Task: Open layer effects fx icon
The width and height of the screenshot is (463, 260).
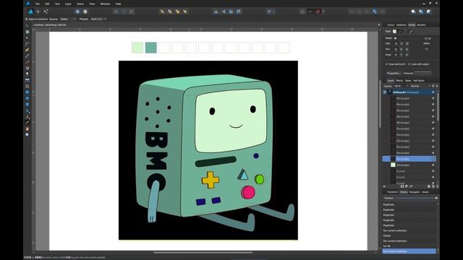Action: pyautogui.click(x=411, y=186)
